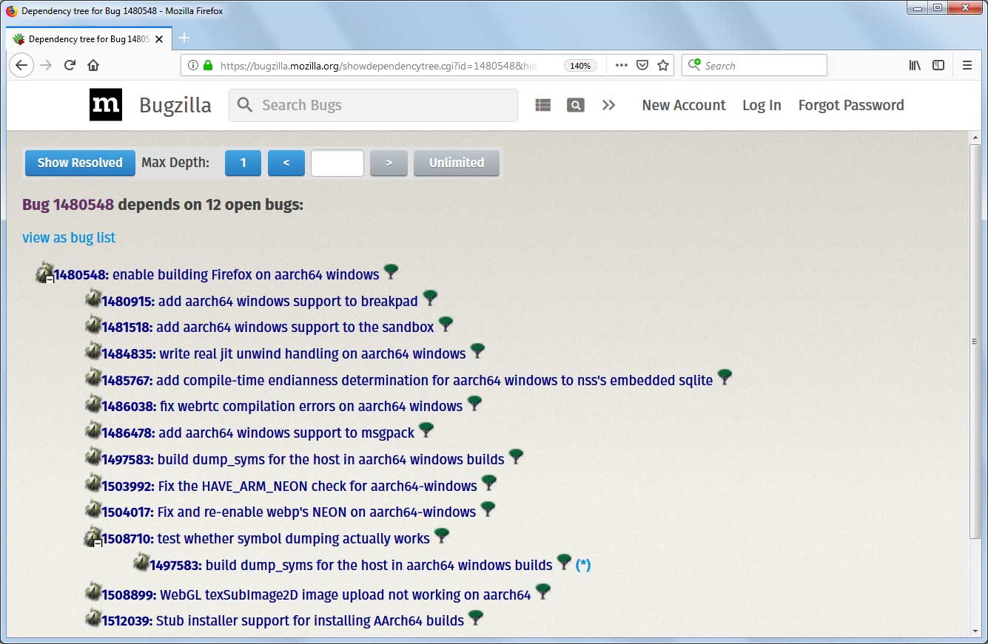988x644 pixels.
Task: Open bug 1484835 jit unwind link
Action: (x=283, y=353)
